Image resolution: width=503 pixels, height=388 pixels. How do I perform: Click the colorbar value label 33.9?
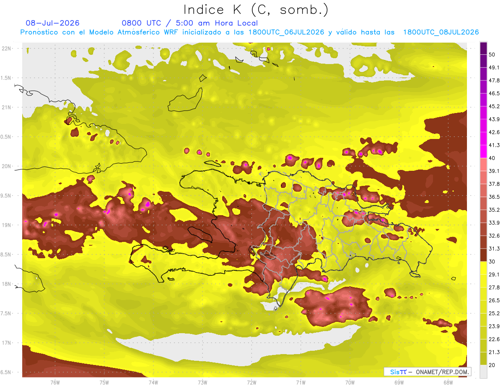click(x=493, y=223)
